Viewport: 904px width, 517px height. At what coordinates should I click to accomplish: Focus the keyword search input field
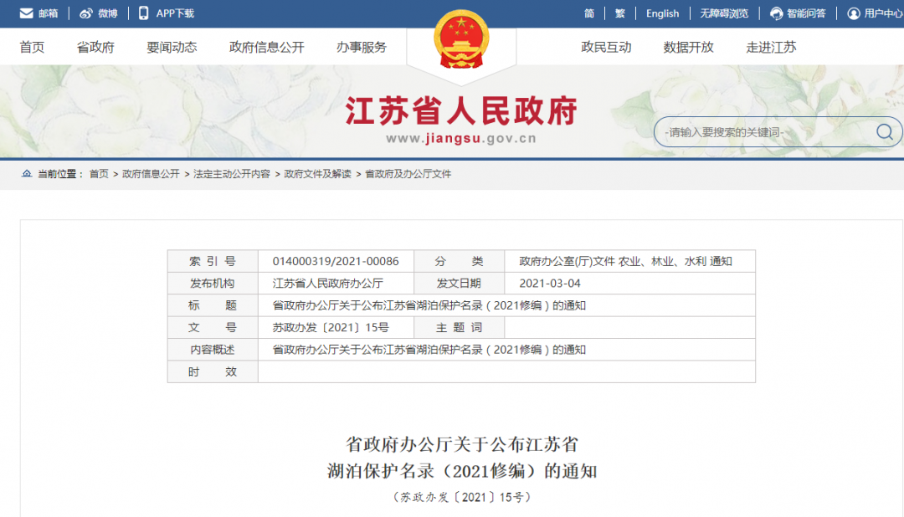point(762,132)
